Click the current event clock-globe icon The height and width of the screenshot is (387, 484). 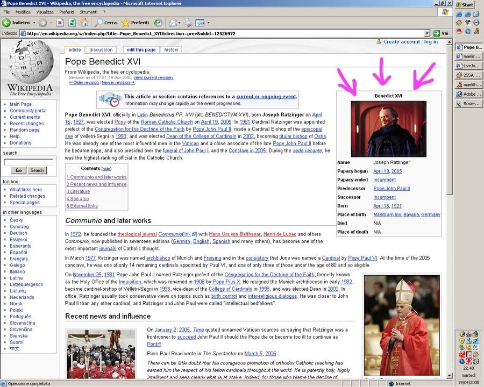click(110, 99)
